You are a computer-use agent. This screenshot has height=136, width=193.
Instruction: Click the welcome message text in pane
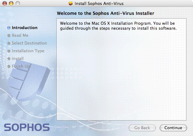point(118,26)
